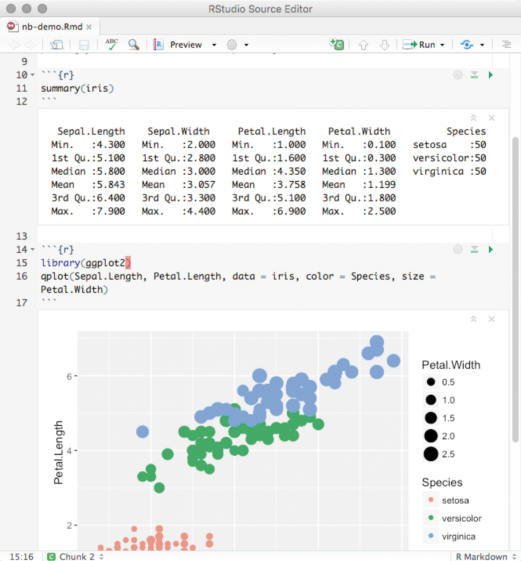Viewport: 521px width, 561px height.
Task: Click the Preview notebook button
Action: [x=177, y=45]
